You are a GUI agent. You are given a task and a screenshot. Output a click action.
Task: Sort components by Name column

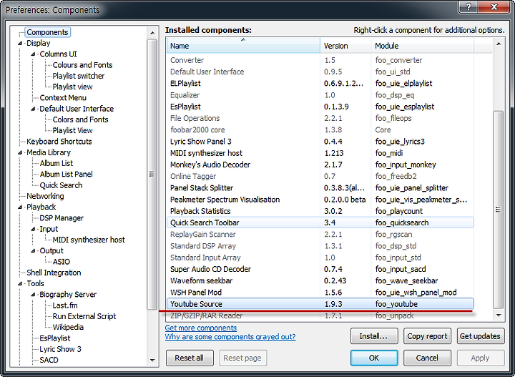pos(243,46)
